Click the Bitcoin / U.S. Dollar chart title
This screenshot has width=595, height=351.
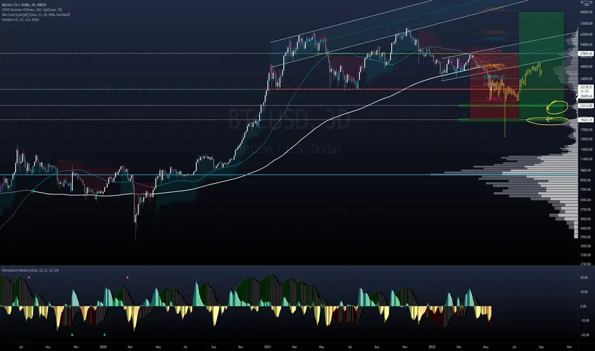(x=24, y=5)
